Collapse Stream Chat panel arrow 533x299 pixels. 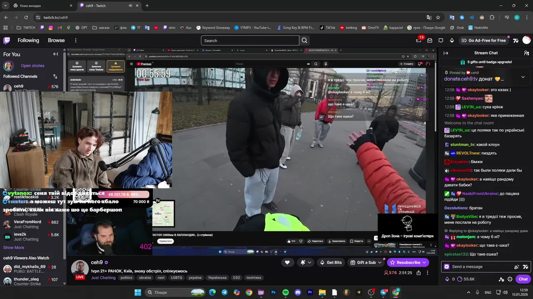click(x=446, y=53)
